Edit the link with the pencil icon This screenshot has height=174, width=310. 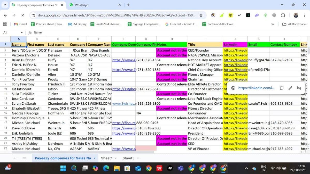click(x=290, y=88)
